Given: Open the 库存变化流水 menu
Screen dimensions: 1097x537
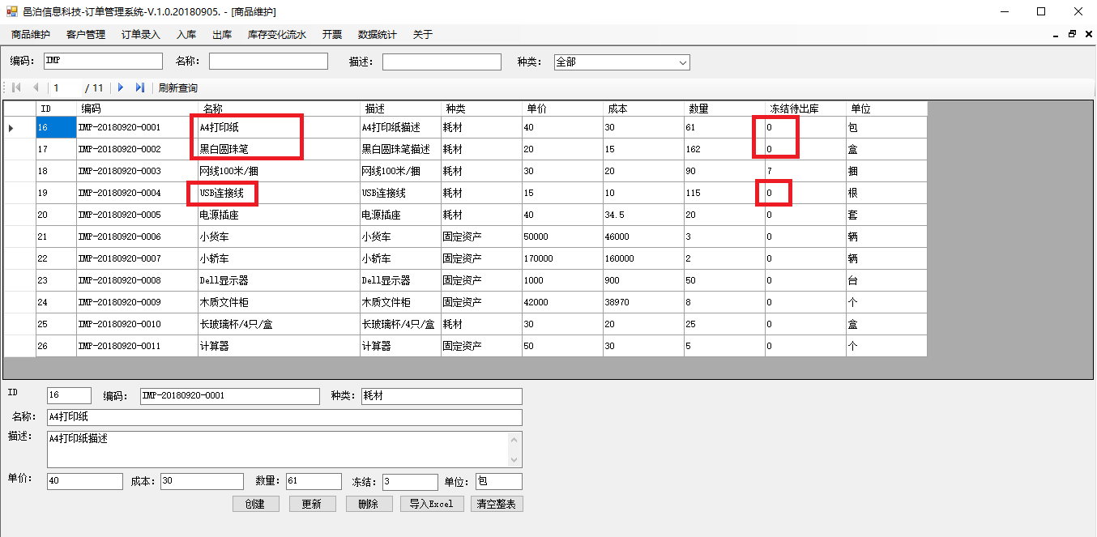Looking at the screenshot, I should (277, 35).
